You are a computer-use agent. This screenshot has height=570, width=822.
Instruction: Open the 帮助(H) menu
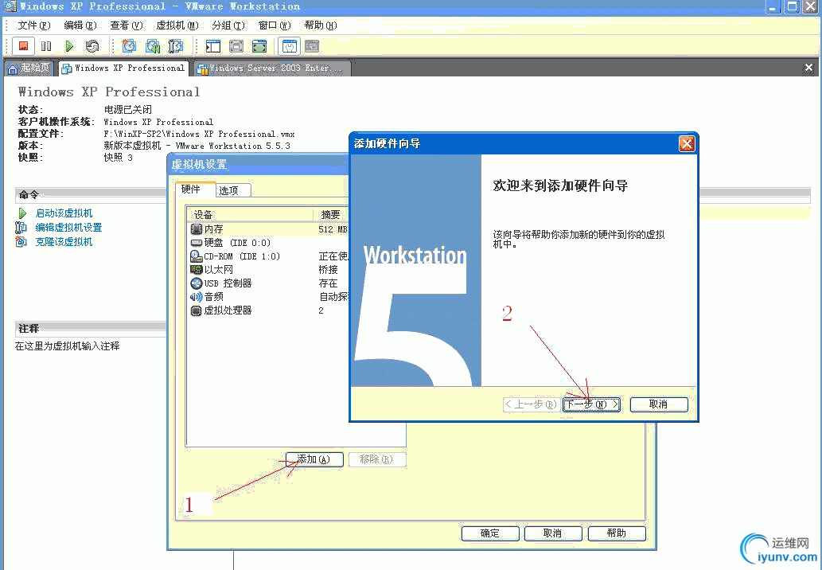pyautogui.click(x=321, y=25)
